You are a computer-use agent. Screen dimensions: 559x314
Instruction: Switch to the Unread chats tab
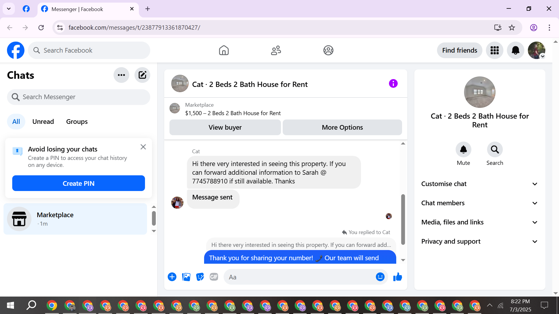pos(43,122)
